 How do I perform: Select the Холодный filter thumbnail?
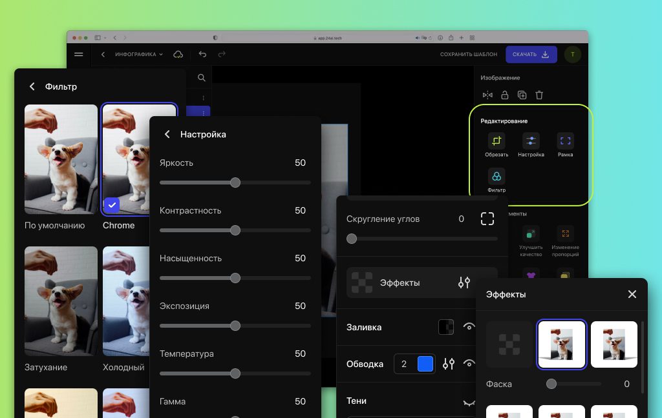(x=126, y=301)
